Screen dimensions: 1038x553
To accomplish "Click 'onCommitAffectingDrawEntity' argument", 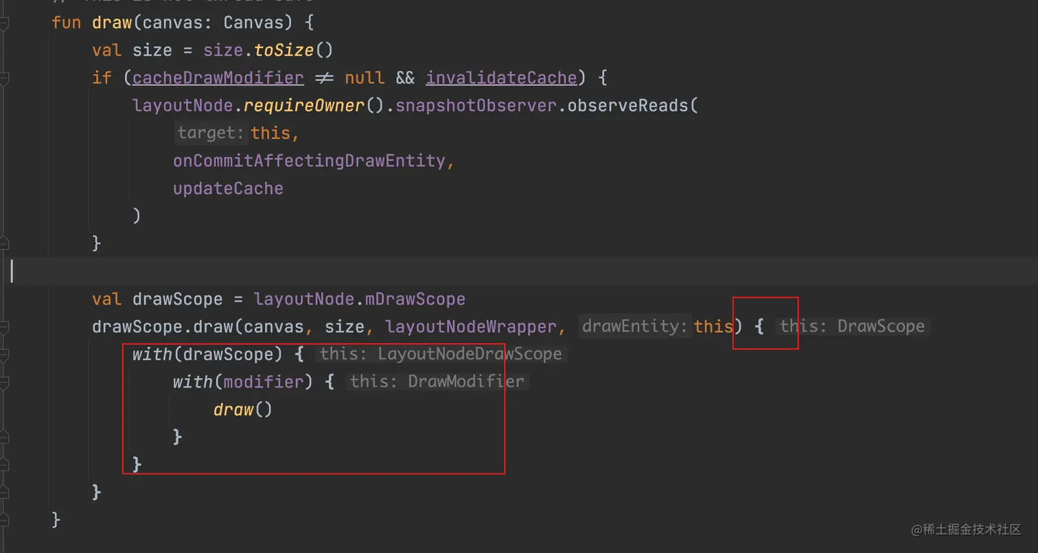I will pyautogui.click(x=309, y=161).
